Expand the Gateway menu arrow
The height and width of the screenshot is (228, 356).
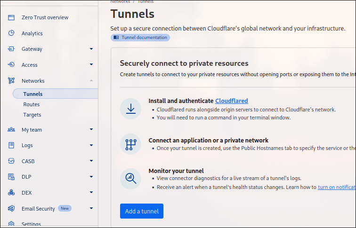pos(91,49)
